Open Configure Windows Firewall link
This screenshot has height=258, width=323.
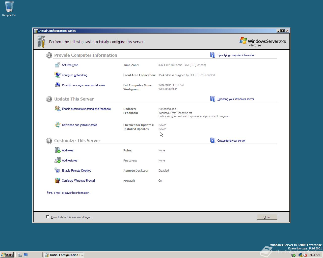tap(78, 181)
